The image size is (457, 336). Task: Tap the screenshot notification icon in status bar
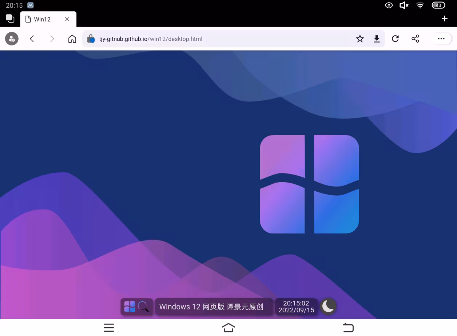(31, 5)
